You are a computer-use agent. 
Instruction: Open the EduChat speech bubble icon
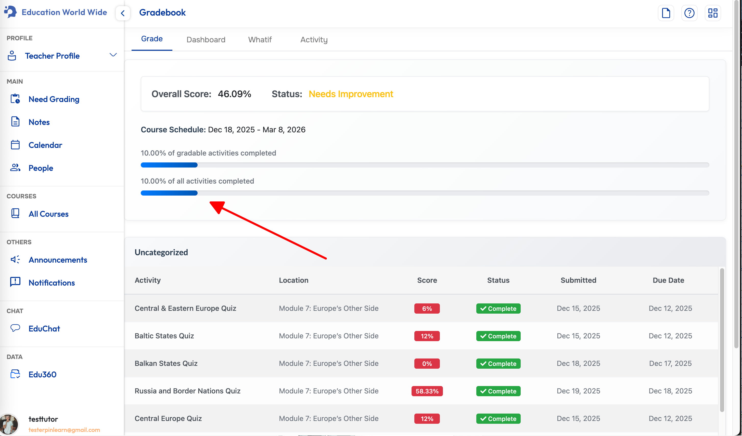[x=15, y=328]
